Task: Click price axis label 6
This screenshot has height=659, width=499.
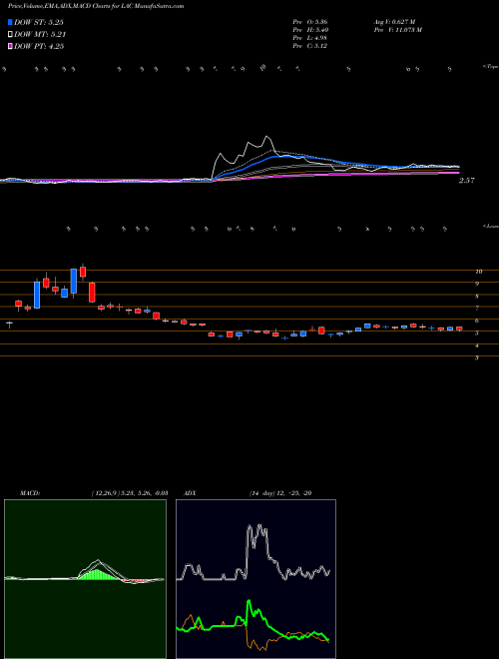Action: (x=478, y=322)
